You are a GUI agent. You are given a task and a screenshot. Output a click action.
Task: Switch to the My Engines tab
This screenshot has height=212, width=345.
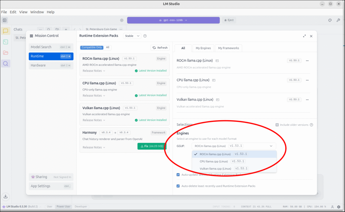(203, 48)
